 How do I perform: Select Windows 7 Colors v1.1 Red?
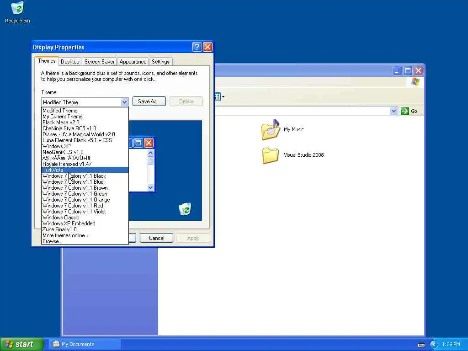pos(85,206)
